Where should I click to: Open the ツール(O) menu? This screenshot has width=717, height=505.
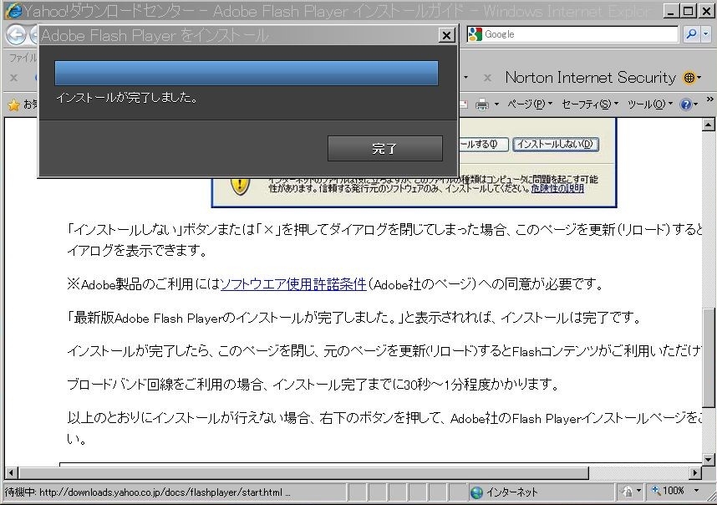click(x=650, y=105)
